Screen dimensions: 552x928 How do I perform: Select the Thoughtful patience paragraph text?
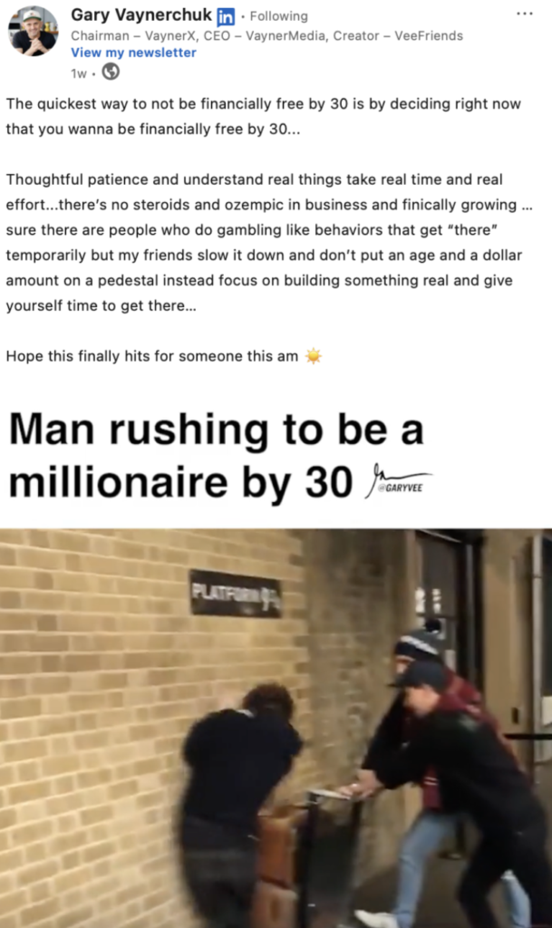[269, 242]
